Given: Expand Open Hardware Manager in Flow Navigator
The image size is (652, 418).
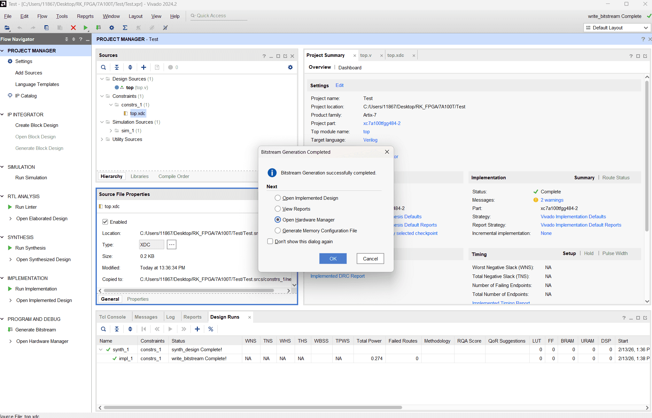Looking at the screenshot, I should tap(11, 341).
